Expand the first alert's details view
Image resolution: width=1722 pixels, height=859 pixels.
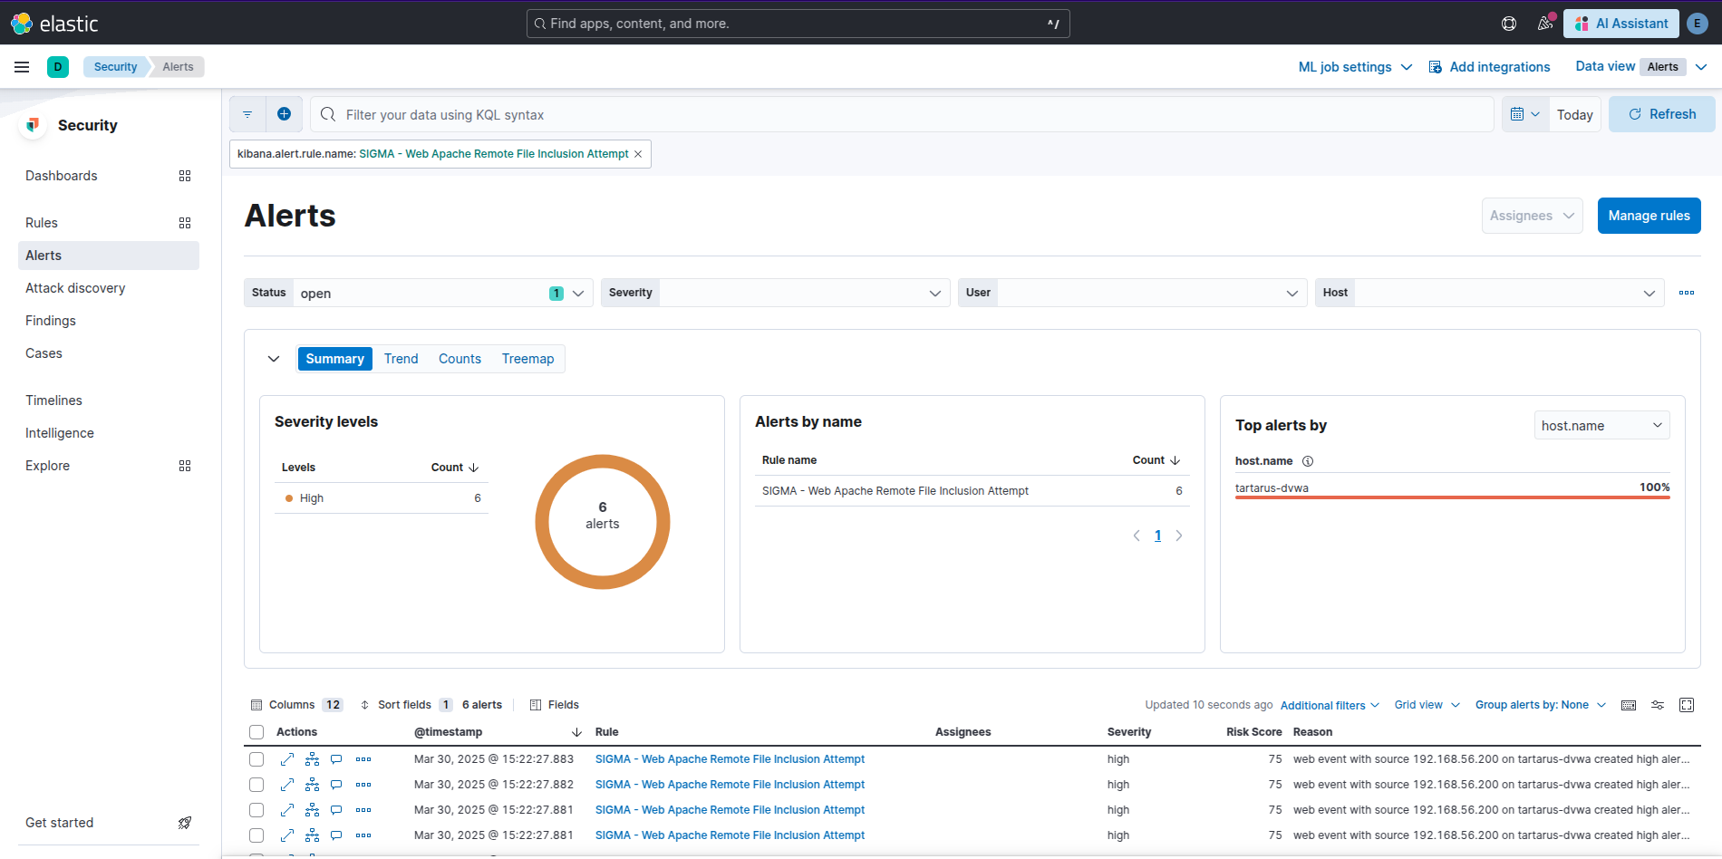coord(287,759)
